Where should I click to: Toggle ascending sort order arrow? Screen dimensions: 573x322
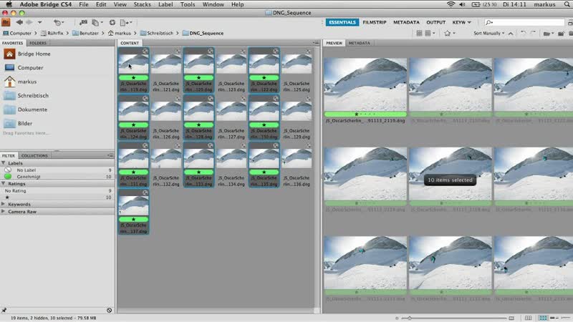point(511,34)
